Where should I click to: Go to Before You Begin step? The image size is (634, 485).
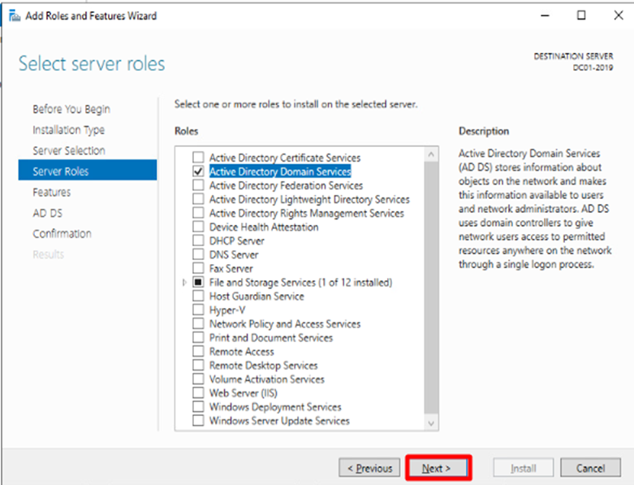click(71, 109)
